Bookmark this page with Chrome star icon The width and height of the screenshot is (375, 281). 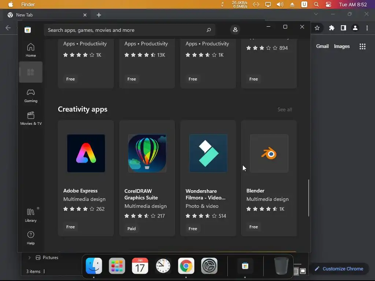point(317,28)
